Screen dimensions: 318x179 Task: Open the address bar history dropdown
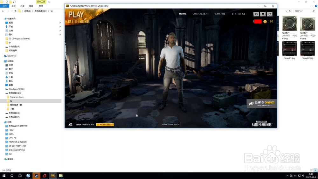click(286, 11)
